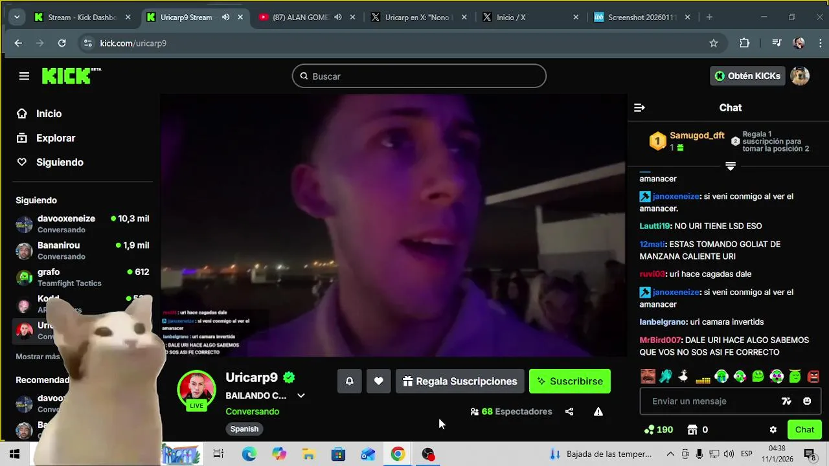Switch to Screenshot 2026 tab

tap(641, 17)
